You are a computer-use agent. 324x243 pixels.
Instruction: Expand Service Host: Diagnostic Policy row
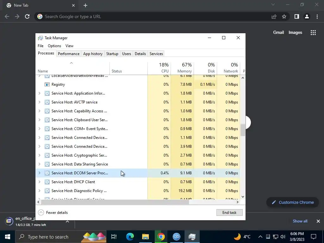click(x=40, y=191)
